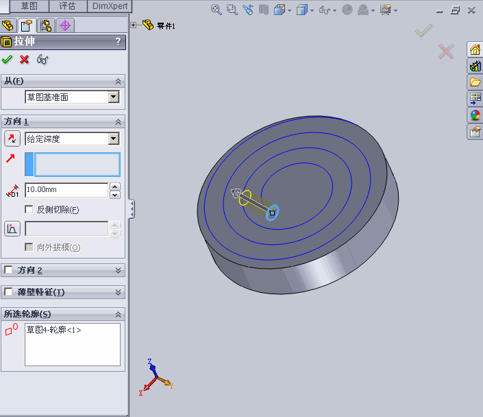Click the selected contours icon
This screenshot has height=417, width=483.
tap(12, 329)
